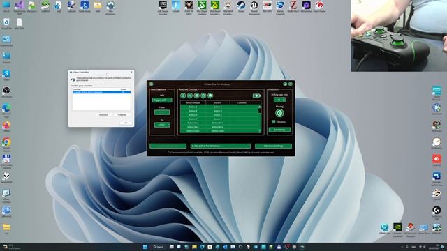Open the Google Chrome desktop icon
Image resolution: width=447 pixels, height=251 pixels.
[x=6, y=144]
